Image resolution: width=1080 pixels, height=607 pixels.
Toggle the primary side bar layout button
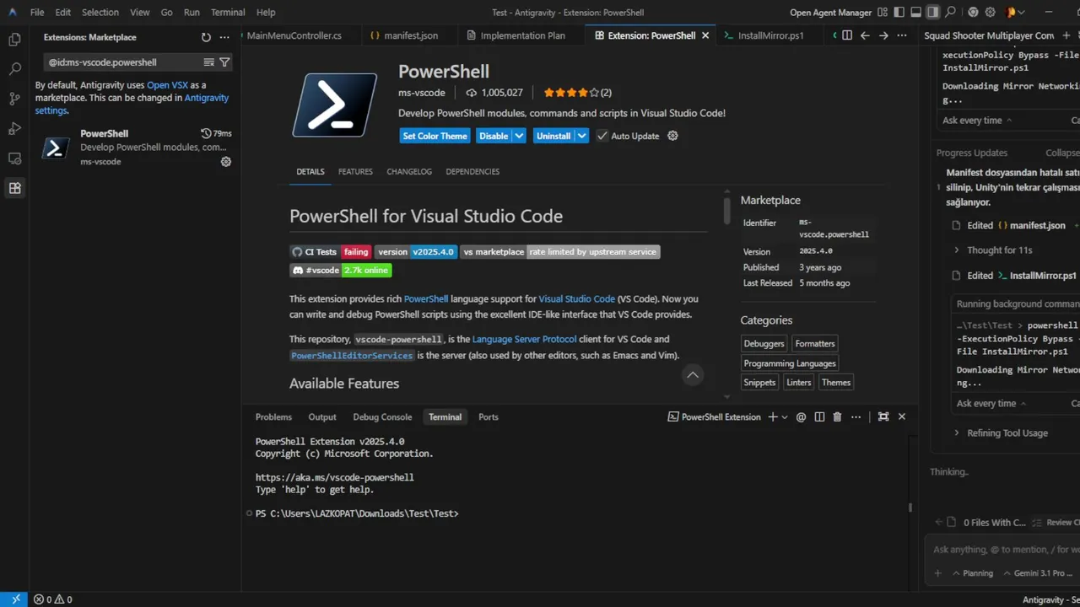coord(899,13)
